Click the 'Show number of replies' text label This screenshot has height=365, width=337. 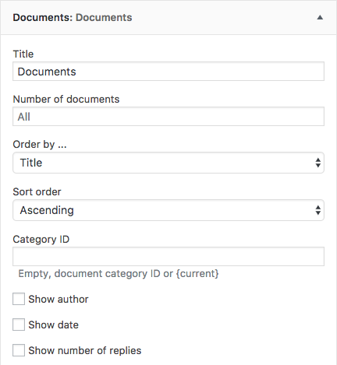coord(85,350)
